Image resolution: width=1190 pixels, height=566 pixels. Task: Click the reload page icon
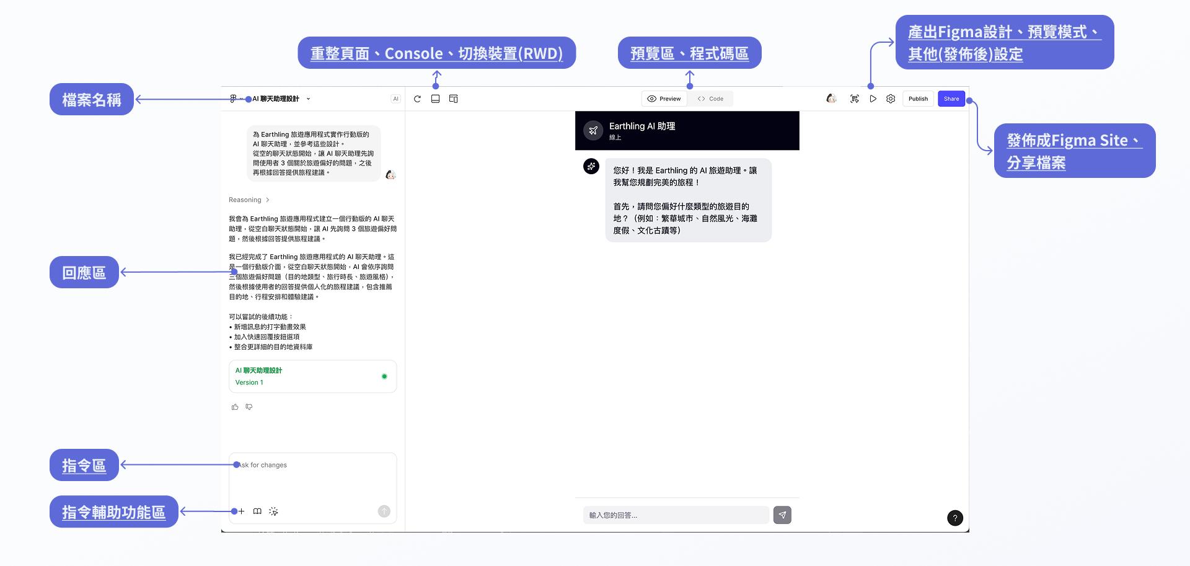[417, 99]
